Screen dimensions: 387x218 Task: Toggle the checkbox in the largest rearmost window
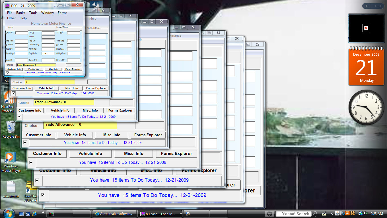[43, 195]
